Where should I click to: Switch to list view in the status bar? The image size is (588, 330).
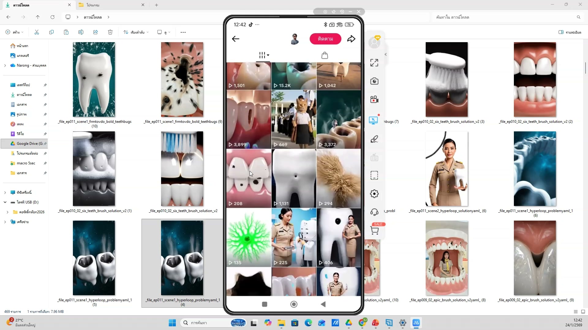(x=575, y=311)
